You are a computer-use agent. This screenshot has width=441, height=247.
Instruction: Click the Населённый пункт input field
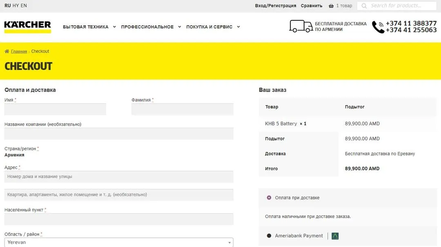(119, 219)
